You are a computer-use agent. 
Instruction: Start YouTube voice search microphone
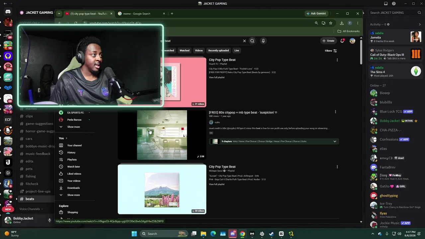pos(263,41)
